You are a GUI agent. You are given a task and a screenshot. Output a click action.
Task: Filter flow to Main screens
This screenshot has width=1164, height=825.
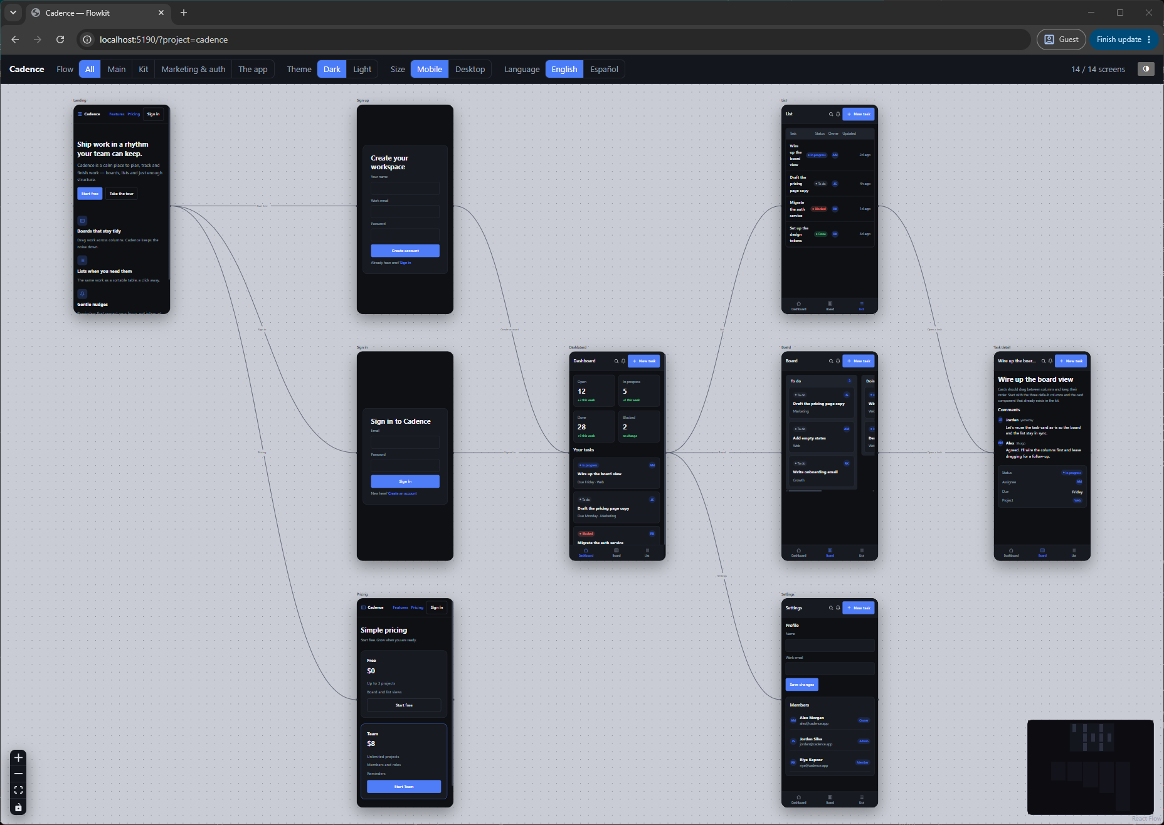coord(117,69)
